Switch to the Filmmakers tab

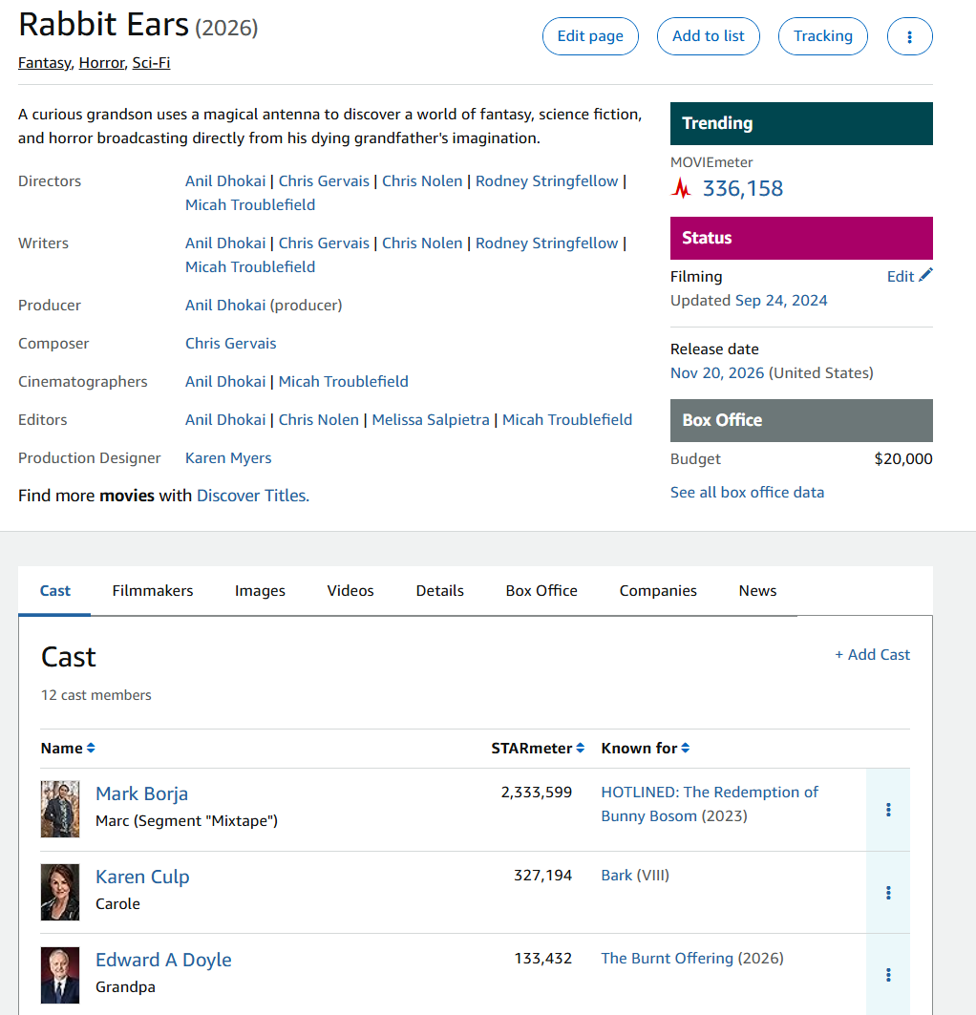point(153,591)
